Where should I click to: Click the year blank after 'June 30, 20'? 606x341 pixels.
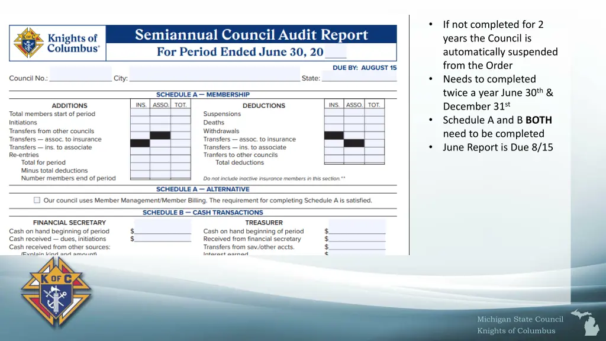click(x=336, y=52)
